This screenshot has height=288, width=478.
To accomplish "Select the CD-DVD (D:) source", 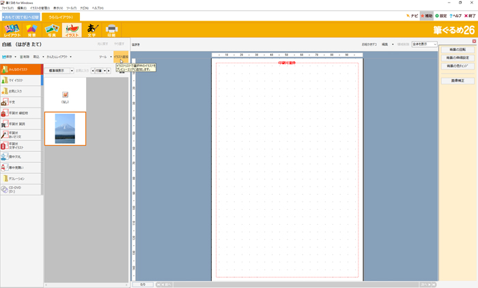I will tap(20, 189).
